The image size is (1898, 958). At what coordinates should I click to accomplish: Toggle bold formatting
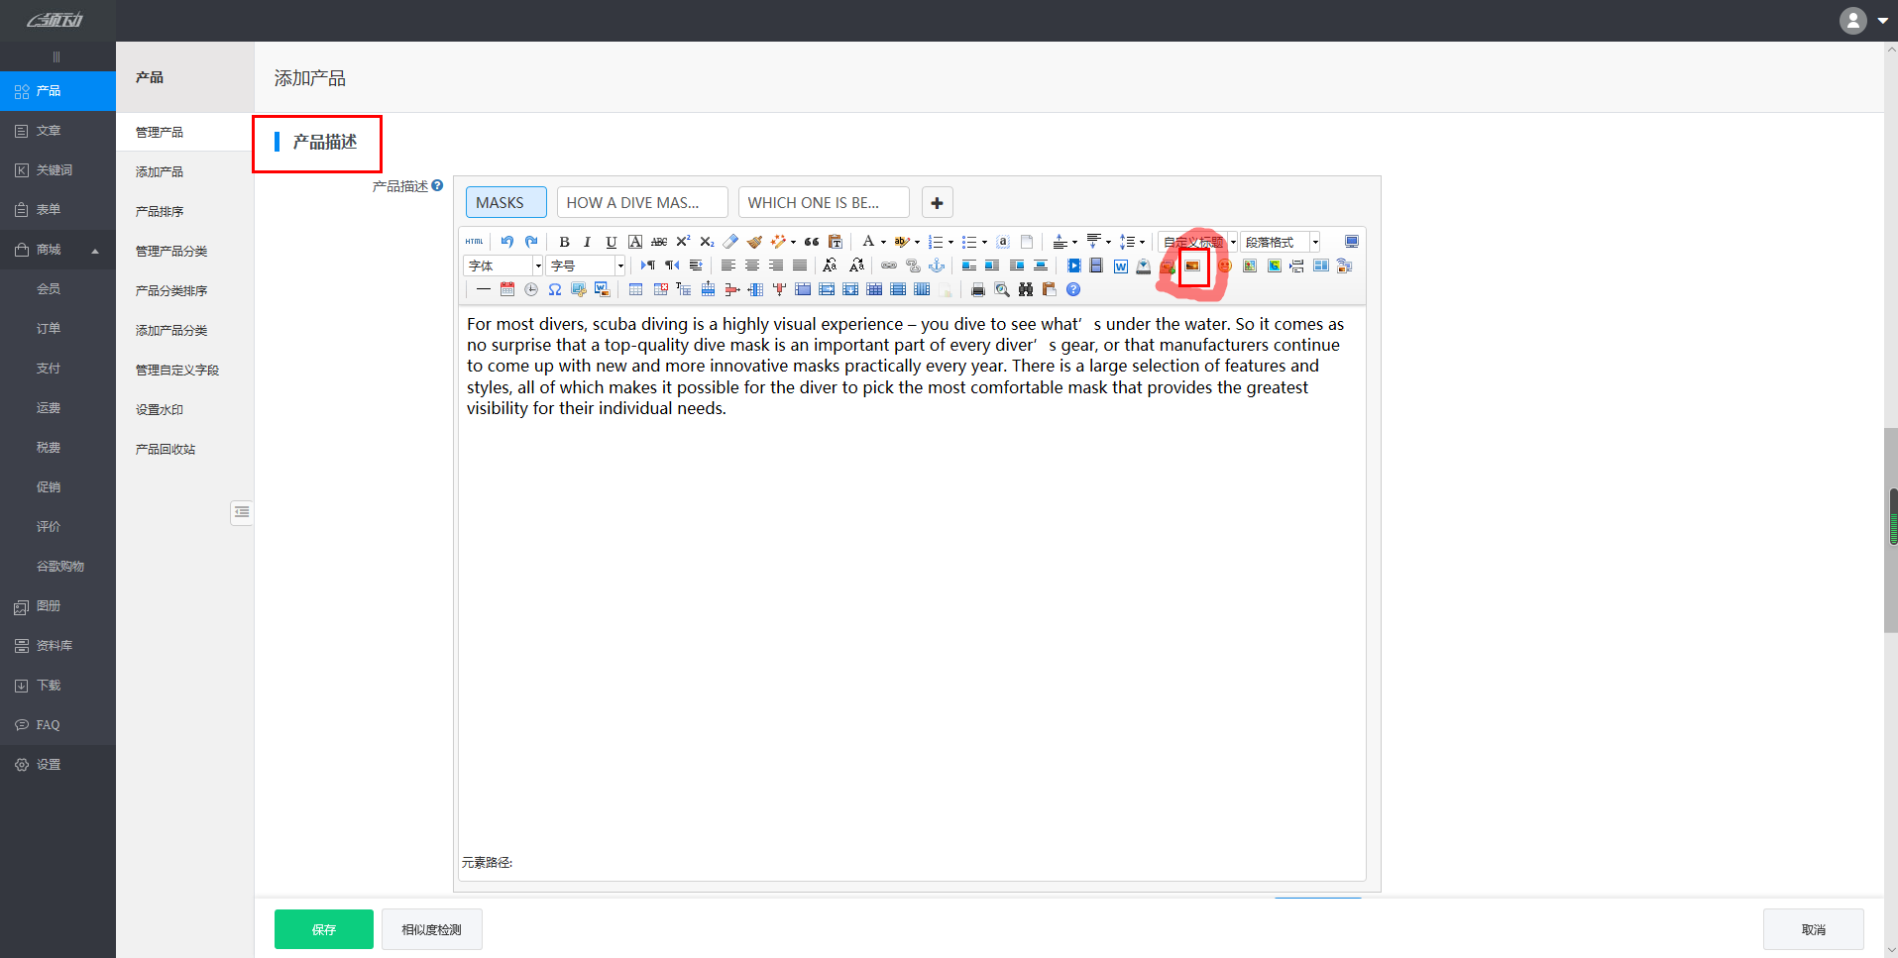click(x=564, y=242)
